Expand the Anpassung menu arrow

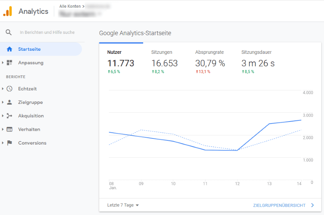3,63
